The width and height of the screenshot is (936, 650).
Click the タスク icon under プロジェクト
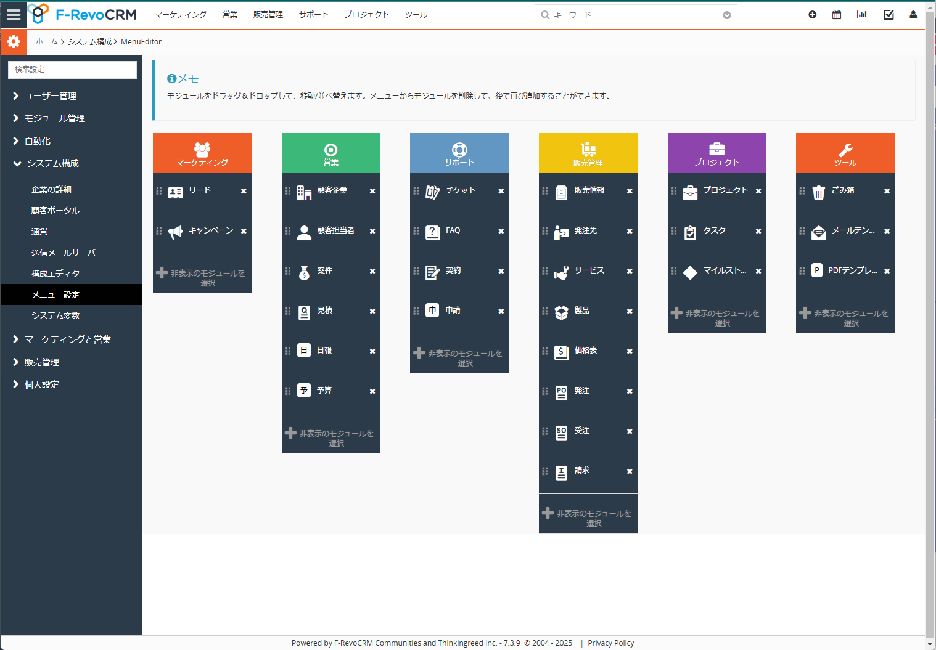coord(690,232)
